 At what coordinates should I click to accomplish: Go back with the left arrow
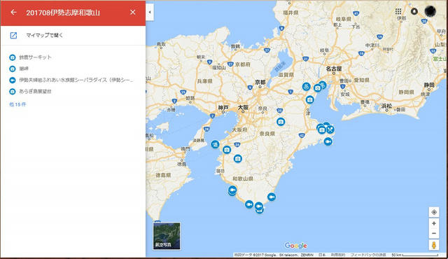(13, 13)
